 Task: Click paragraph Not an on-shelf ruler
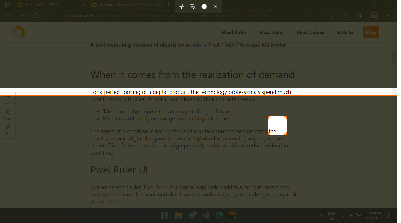pos(194,195)
